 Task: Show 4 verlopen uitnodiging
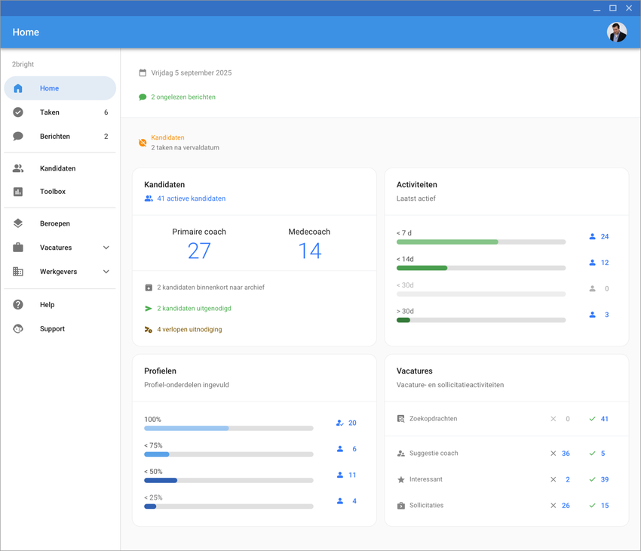[x=189, y=330]
